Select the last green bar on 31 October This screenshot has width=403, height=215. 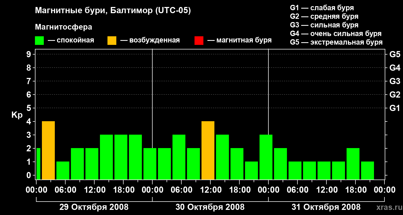click(x=368, y=170)
